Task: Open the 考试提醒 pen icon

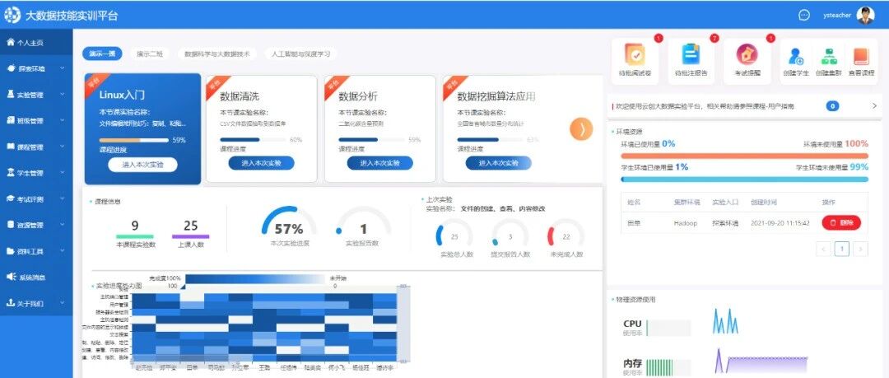Action: pos(747,54)
